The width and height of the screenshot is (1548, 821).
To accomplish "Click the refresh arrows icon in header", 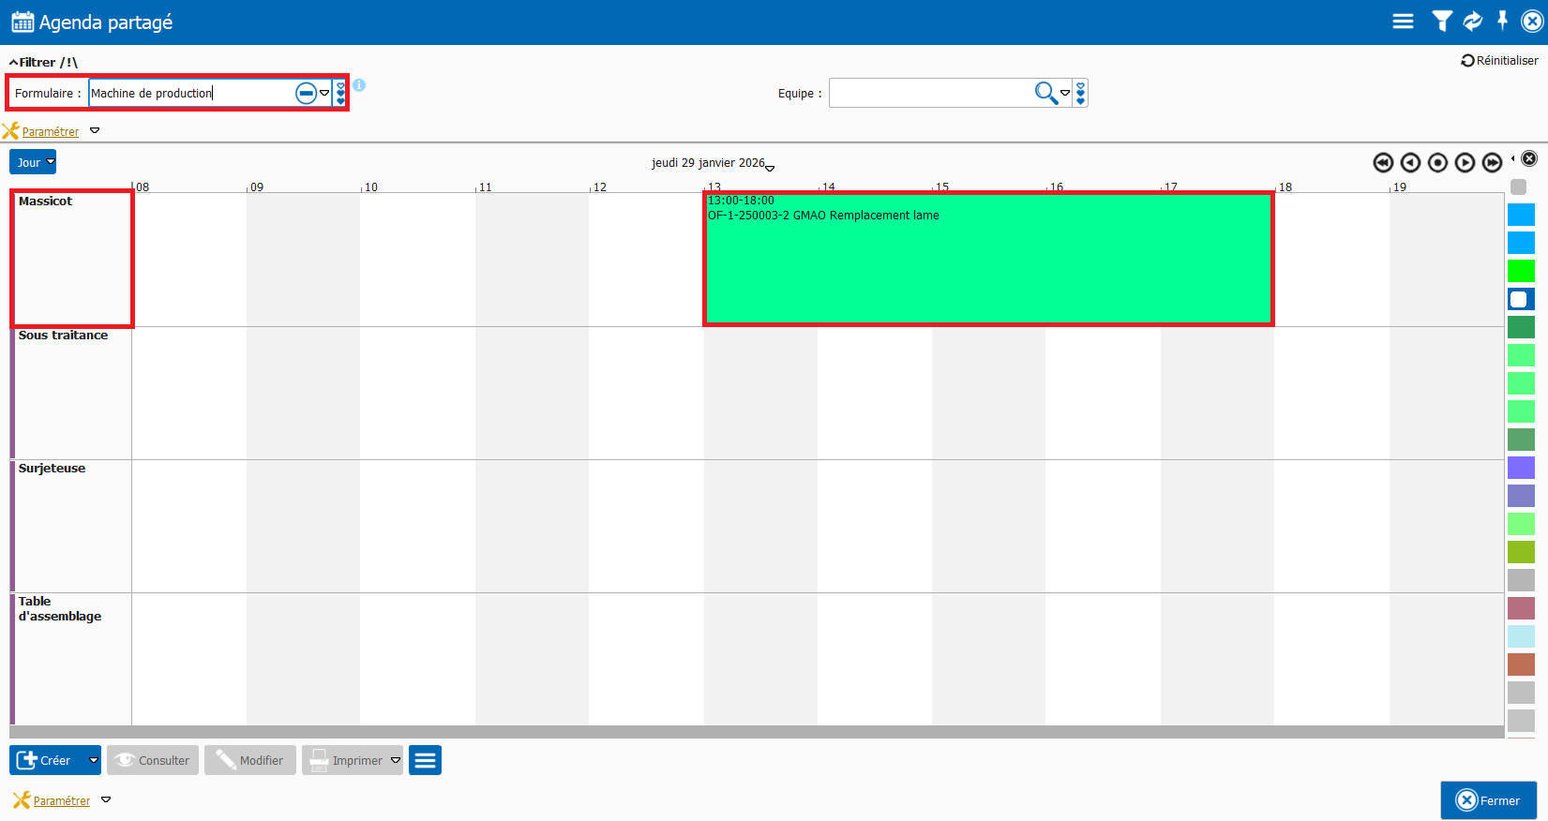I will (1473, 21).
